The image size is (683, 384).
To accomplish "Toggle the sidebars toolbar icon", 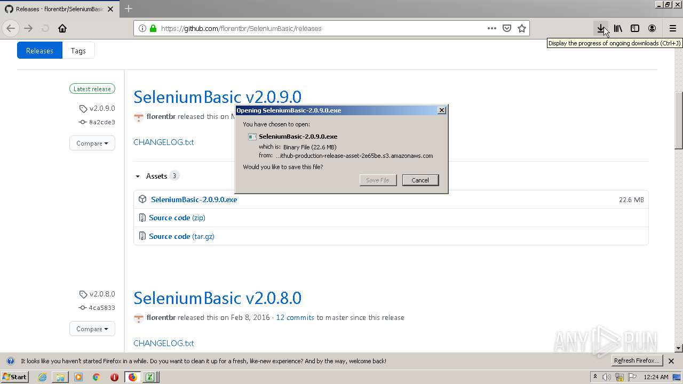I will [x=635, y=28].
